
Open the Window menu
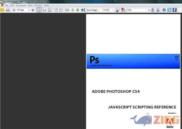click(x=38, y=5)
